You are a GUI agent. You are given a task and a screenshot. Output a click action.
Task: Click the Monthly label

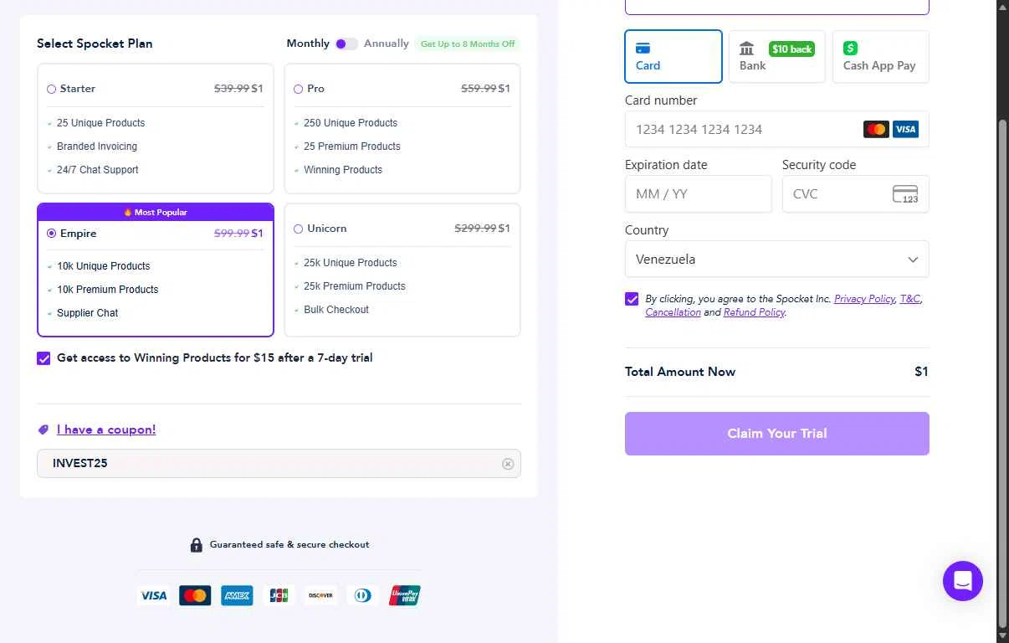pyautogui.click(x=308, y=44)
